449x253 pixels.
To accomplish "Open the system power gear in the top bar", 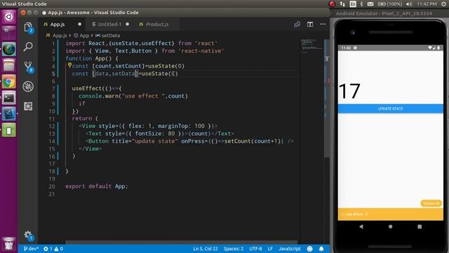I will pyautogui.click(x=443, y=4).
